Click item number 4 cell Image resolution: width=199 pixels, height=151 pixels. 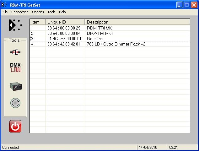click(38, 44)
